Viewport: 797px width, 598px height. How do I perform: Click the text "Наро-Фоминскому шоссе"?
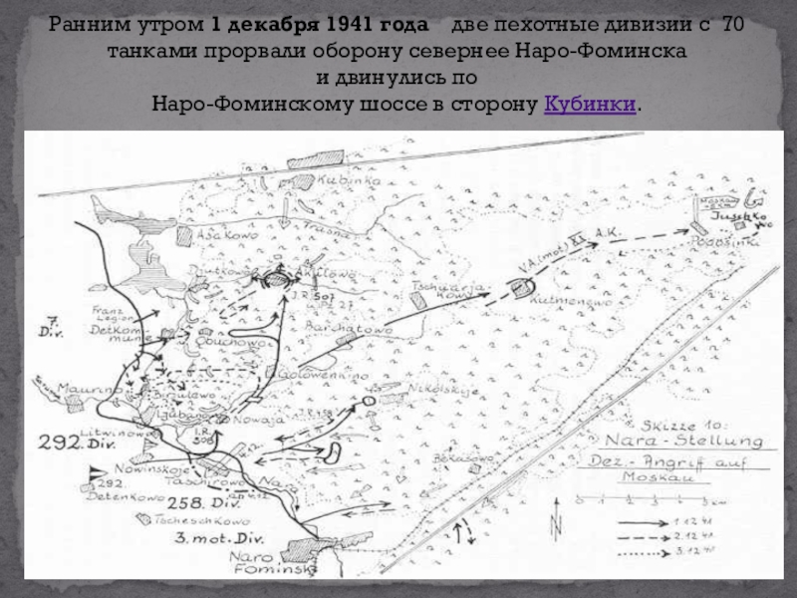(x=291, y=105)
